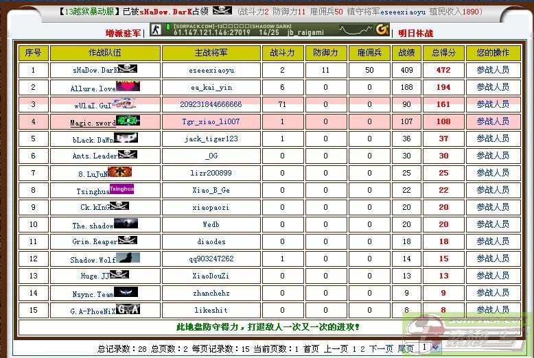Click the G.A-PhoeNiX team logo

[x=128, y=309]
